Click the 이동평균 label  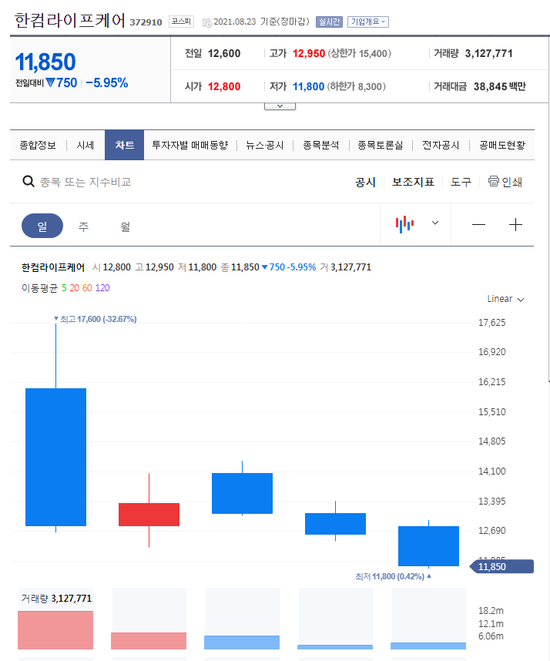(x=39, y=288)
